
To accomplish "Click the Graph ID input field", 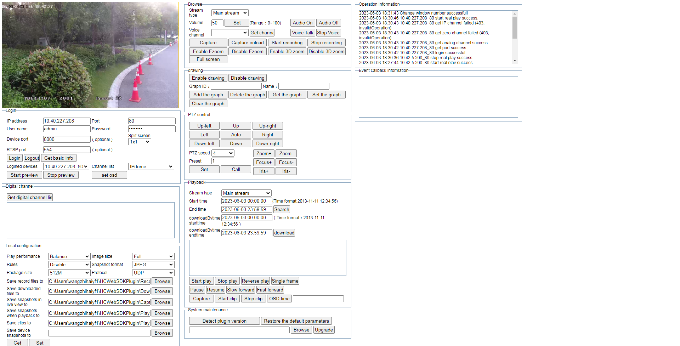I will coord(236,86).
